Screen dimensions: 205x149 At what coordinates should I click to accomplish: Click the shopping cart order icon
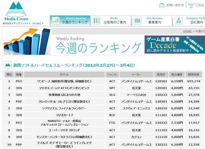pos(191,5)
